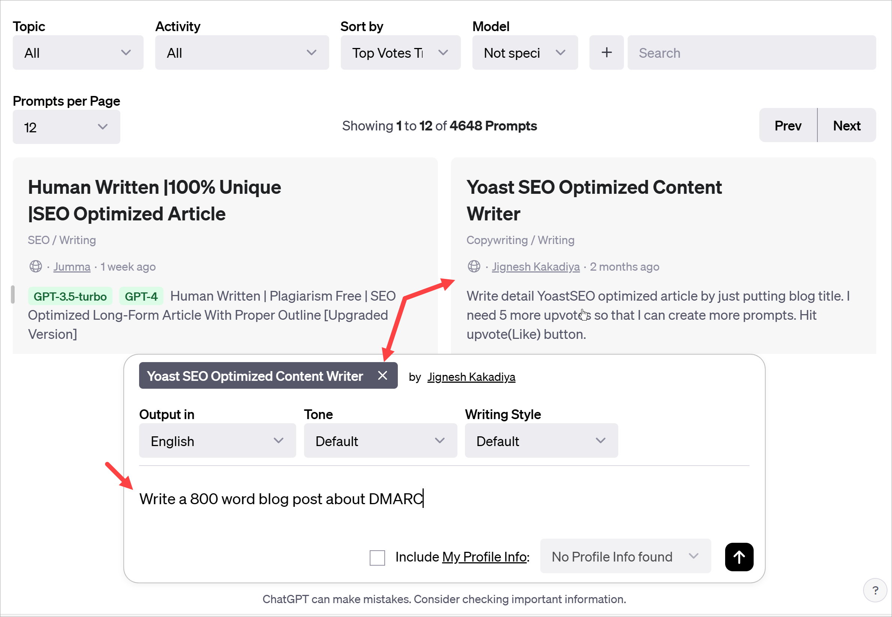Viewport: 892px width, 617px height.
Task: Enable the Include My Profile Info checkbox
Action: tap(377, 557)
